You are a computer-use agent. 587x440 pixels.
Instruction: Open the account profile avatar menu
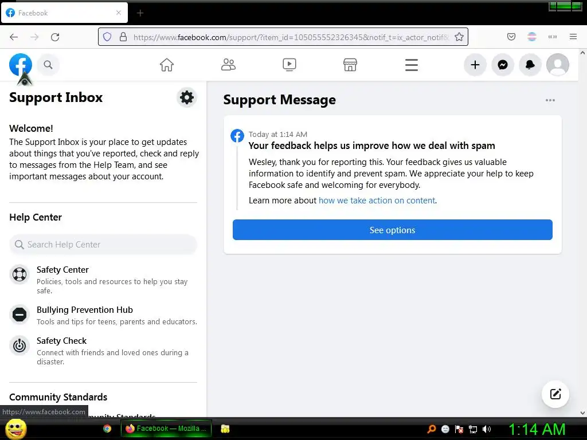coord(558,65)
